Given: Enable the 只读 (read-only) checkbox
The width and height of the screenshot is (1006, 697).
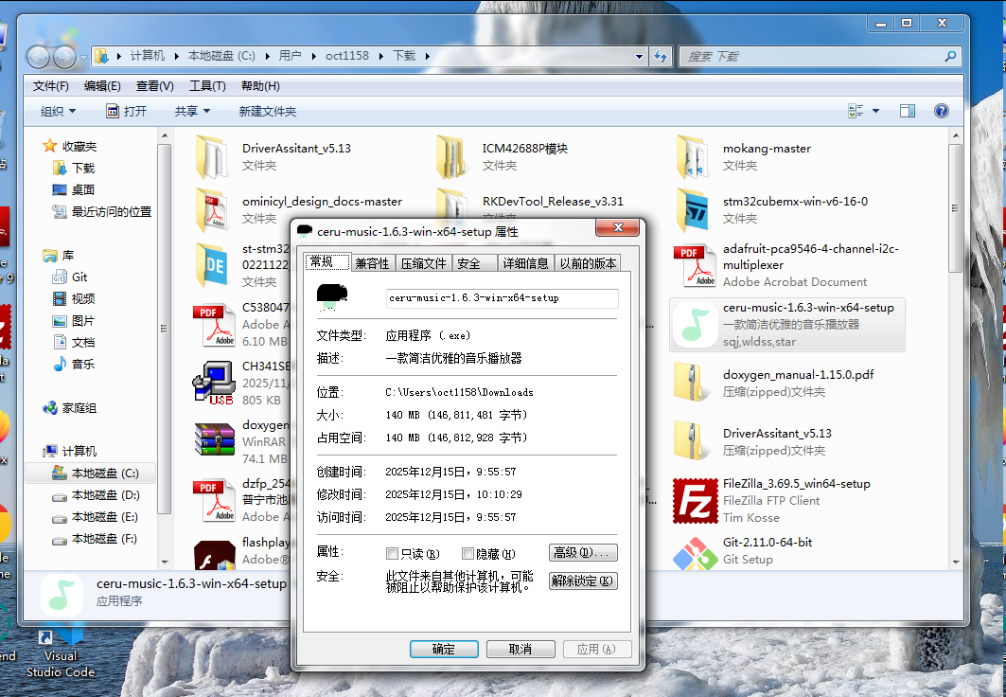Looking at the screenshot, I should (x=393, y=554).
